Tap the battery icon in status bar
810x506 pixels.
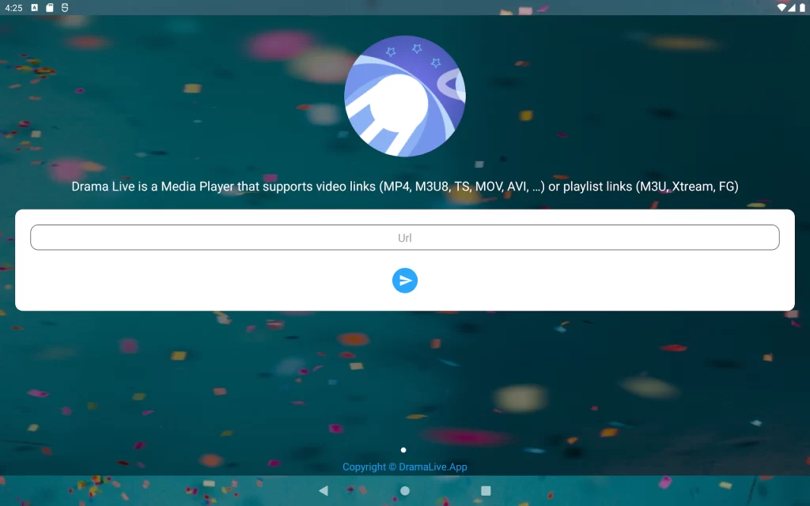(801, 7)
